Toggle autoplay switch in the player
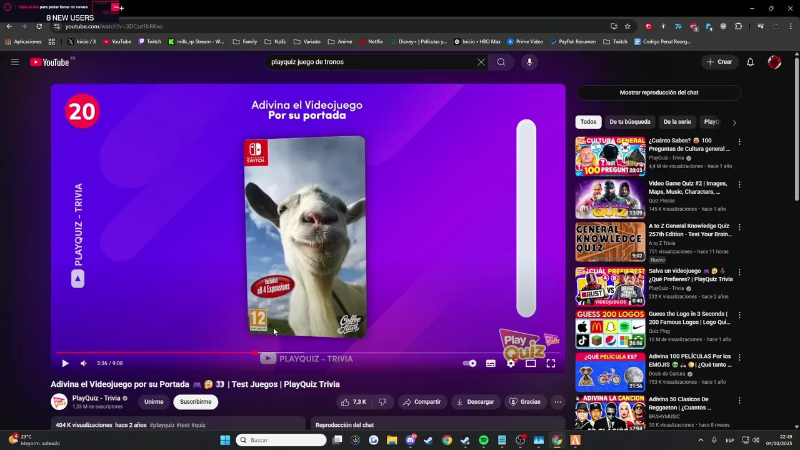Image resolution: width=800 pixels, height=450 pixels. pyautogui.click(x=469, y=363)
